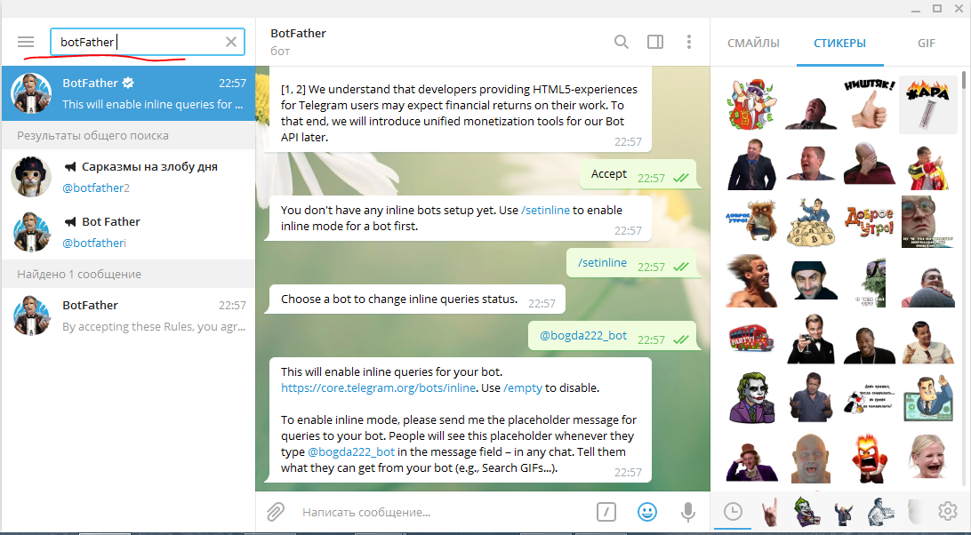This screenshot has height=535, width=971.
Task: Search messages in BotFather chat
Action: [x=622, y=42]
